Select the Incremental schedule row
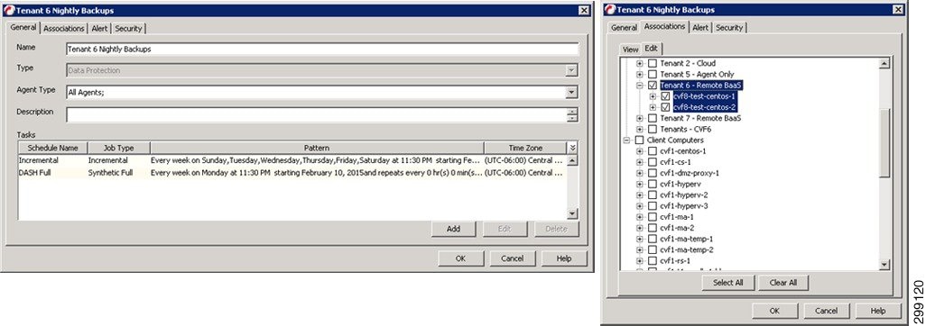The height and width of the screenshot is (326, 926). pos(292,160)
